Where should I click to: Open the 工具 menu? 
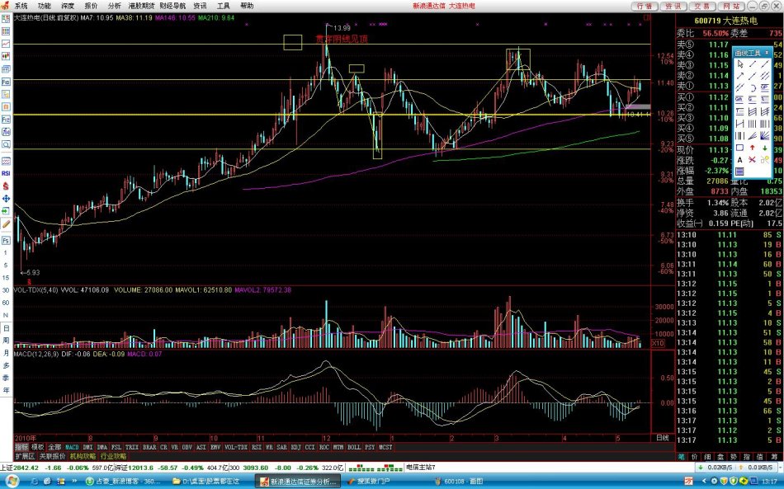pos(224,5)
